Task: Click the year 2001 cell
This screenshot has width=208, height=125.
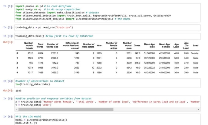Action: click(x=99, y=58)
